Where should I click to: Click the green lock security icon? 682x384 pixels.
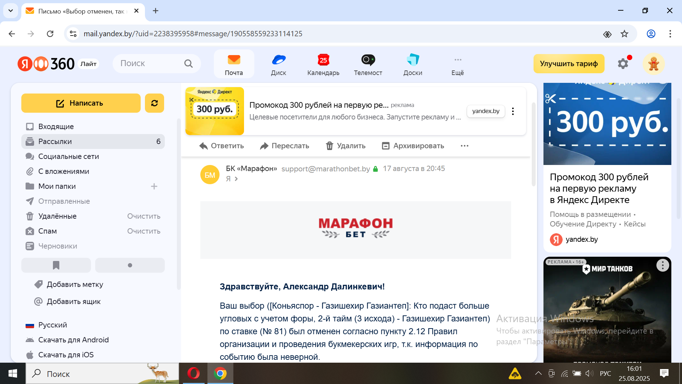pos(375,169)
